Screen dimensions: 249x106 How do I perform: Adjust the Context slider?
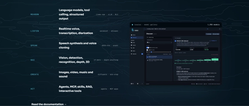[x=160, y=52]
